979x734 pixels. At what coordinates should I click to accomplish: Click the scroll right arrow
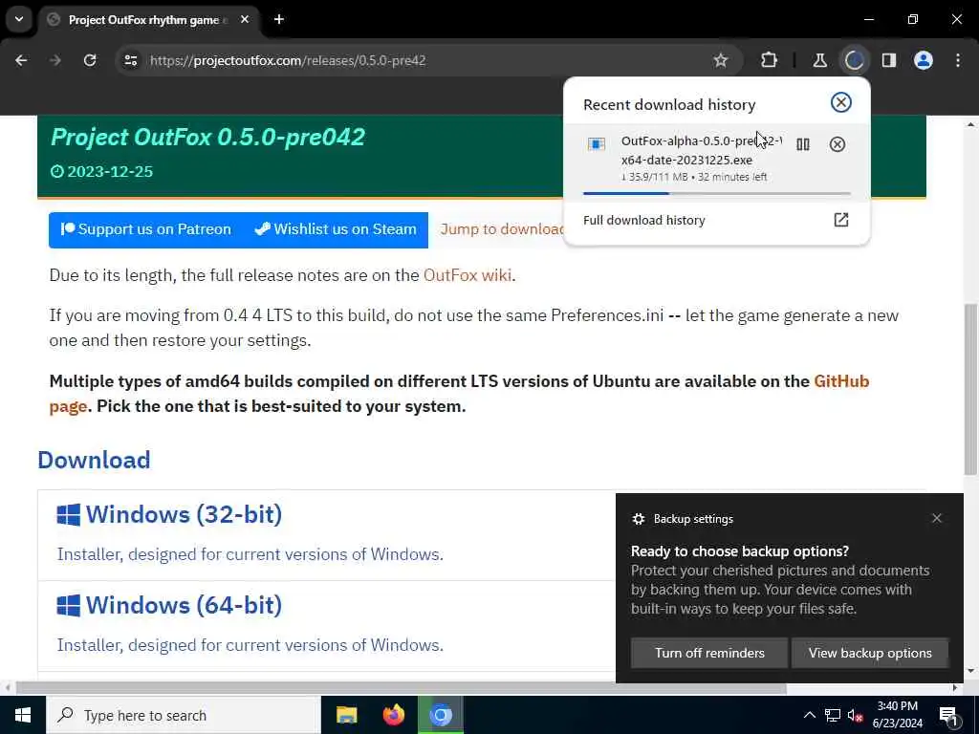point(955,688)
